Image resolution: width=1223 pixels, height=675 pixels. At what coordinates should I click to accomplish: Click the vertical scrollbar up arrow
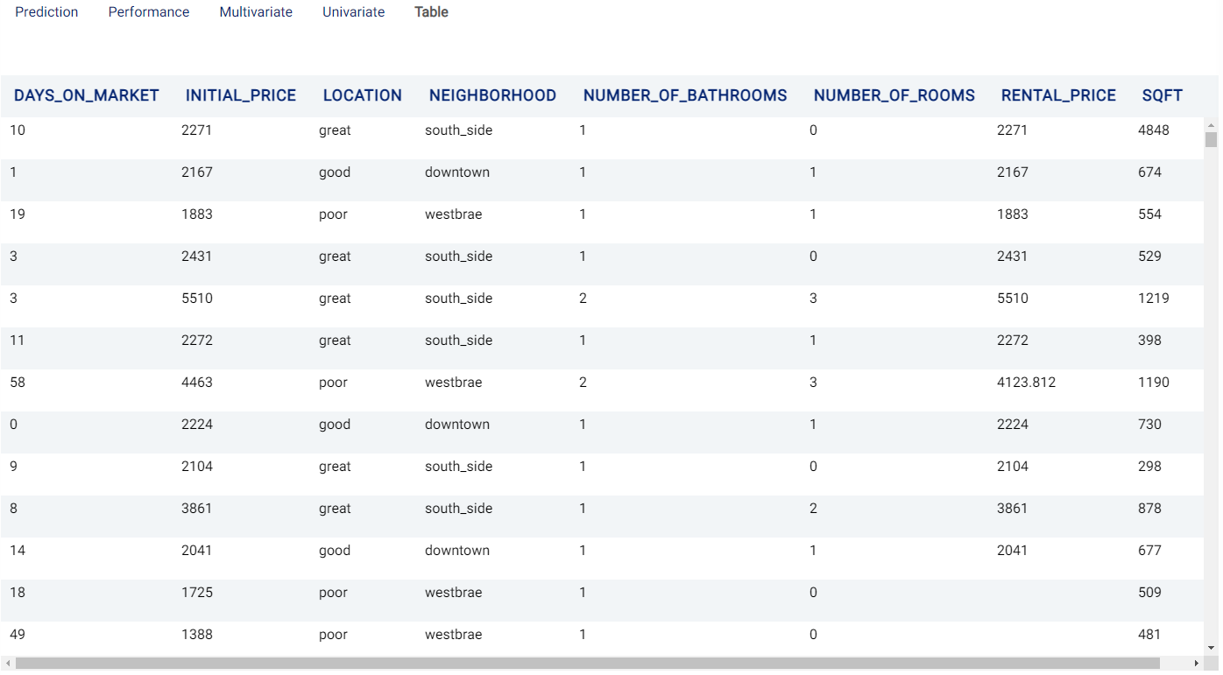[1212, 124]
